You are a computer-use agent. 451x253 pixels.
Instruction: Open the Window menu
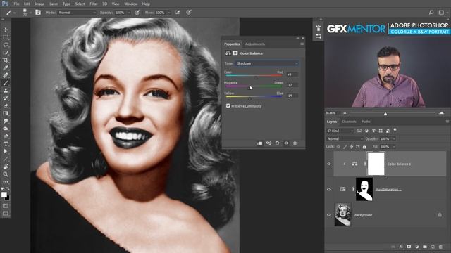(131, 4)
